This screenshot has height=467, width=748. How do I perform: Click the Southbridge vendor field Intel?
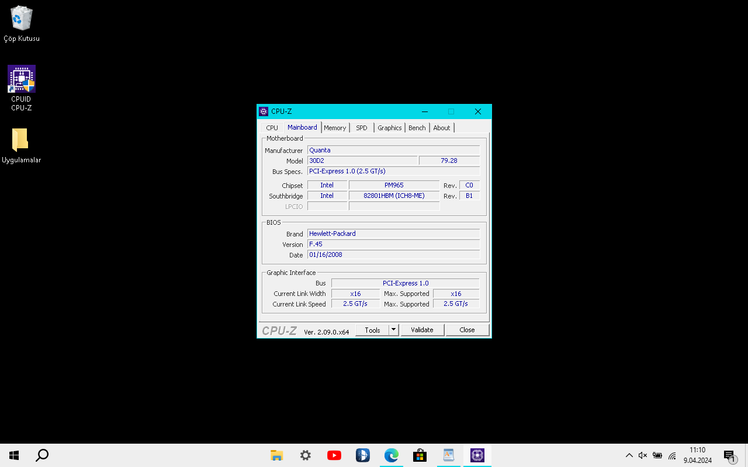(327, 196)
